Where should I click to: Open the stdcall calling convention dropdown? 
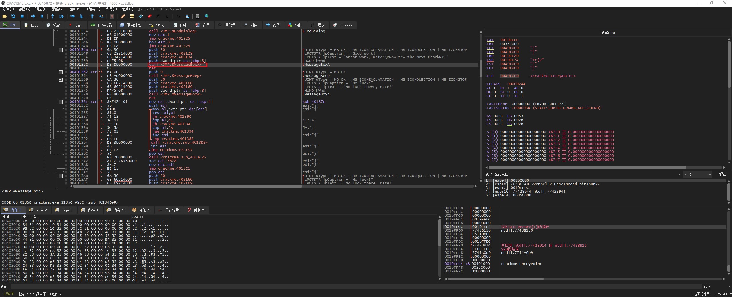(679, 174)
